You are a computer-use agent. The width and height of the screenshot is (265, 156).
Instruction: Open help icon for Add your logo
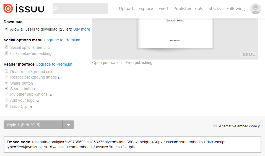(37, 101)
